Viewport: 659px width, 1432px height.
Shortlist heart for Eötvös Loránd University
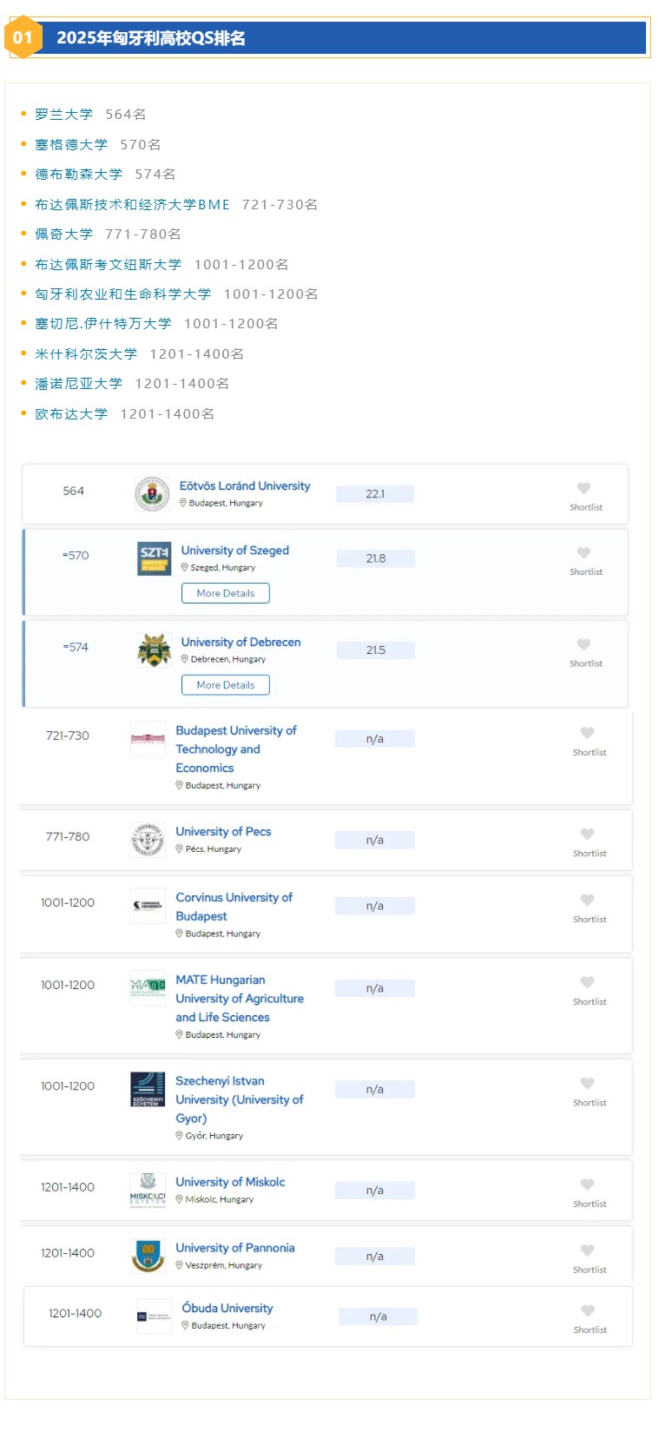[x=583, y=489]
